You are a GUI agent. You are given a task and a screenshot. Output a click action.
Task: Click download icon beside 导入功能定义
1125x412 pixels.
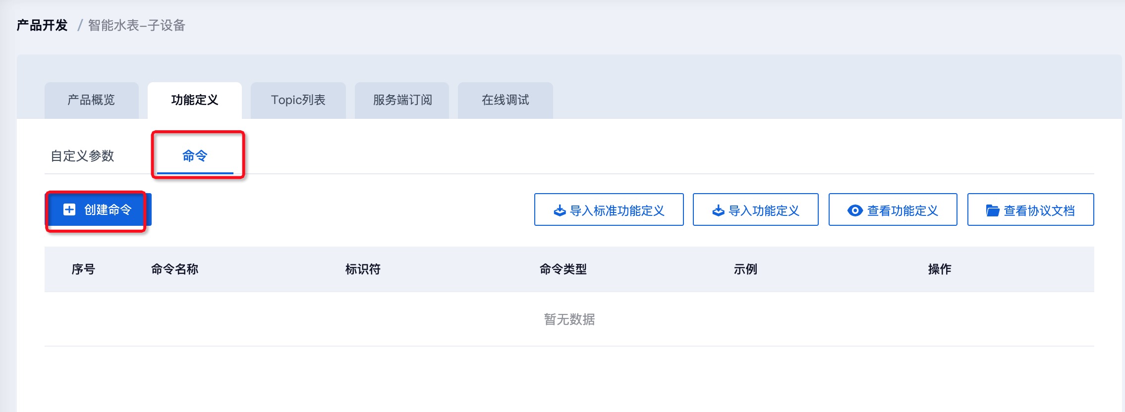[x=718, y=211]
